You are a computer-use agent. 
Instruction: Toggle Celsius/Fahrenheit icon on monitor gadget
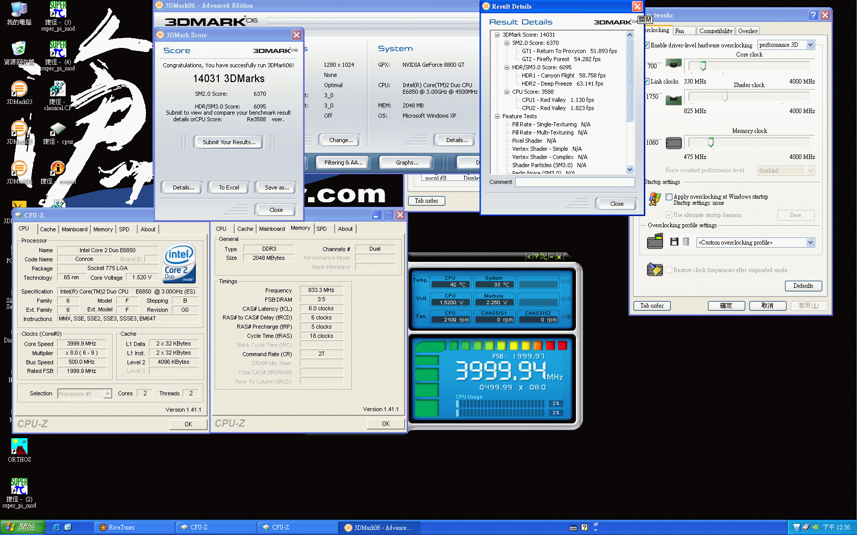(544, 257)
